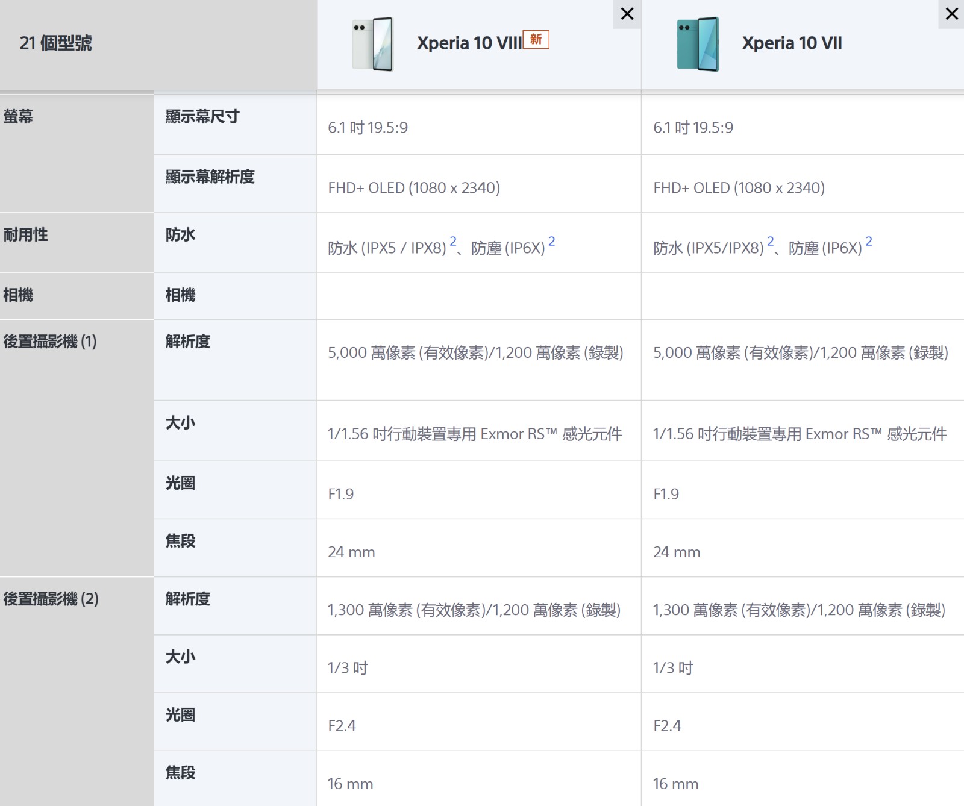Open the Xperia 10 VIII phone thumbnail
This screenshot has width=964, height=806.
373,44
